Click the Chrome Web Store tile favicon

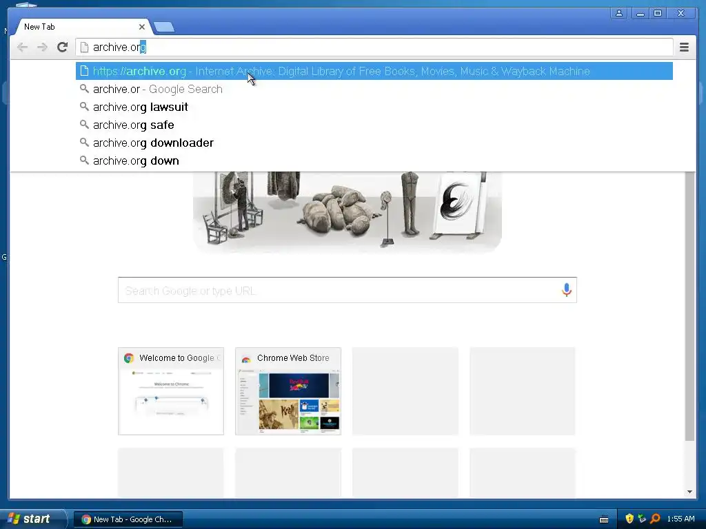(x=246, y=358)
